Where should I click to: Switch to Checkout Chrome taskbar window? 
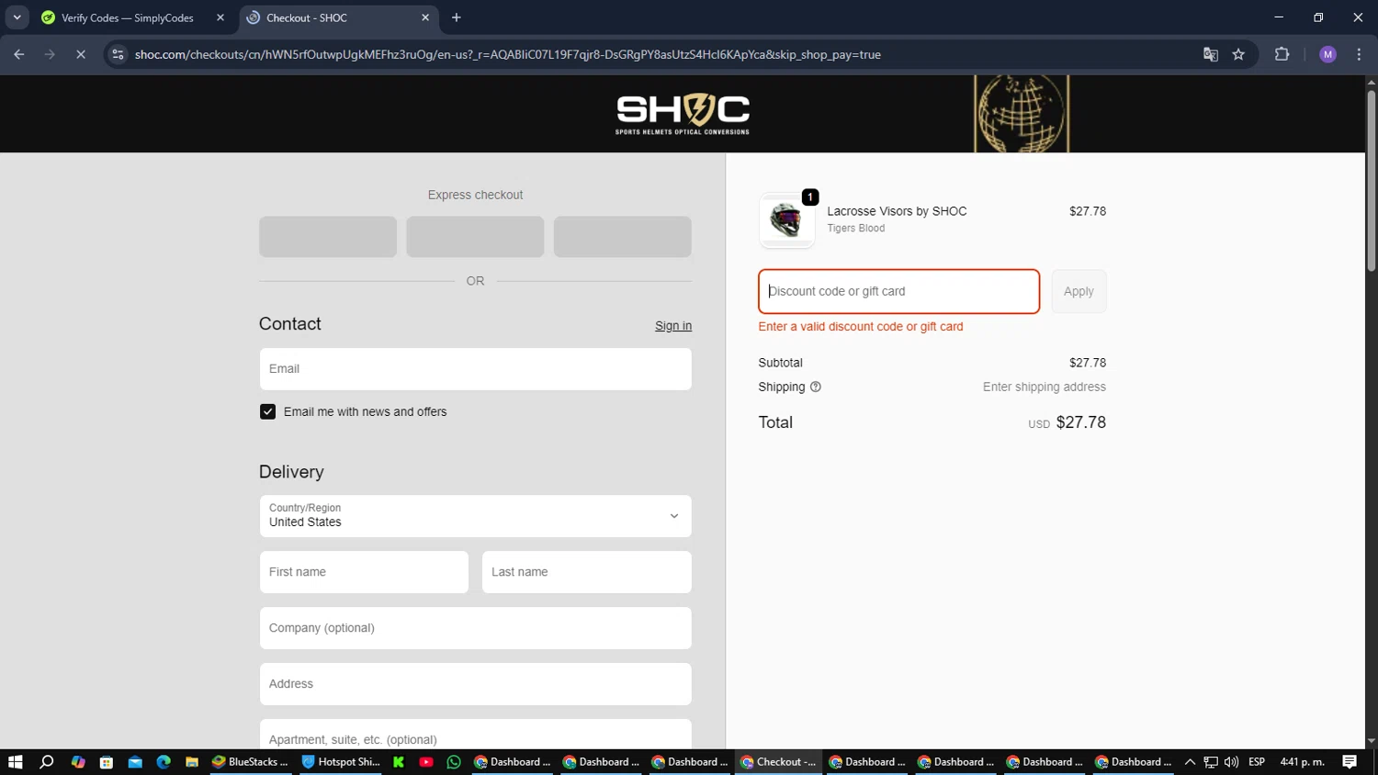(778, 762)
